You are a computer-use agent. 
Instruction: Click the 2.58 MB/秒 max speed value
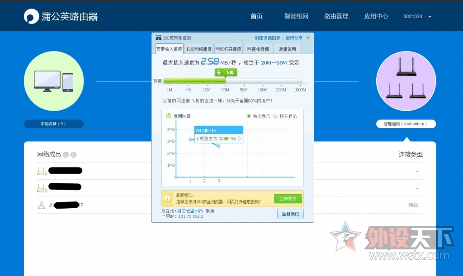tap(218, 61)
